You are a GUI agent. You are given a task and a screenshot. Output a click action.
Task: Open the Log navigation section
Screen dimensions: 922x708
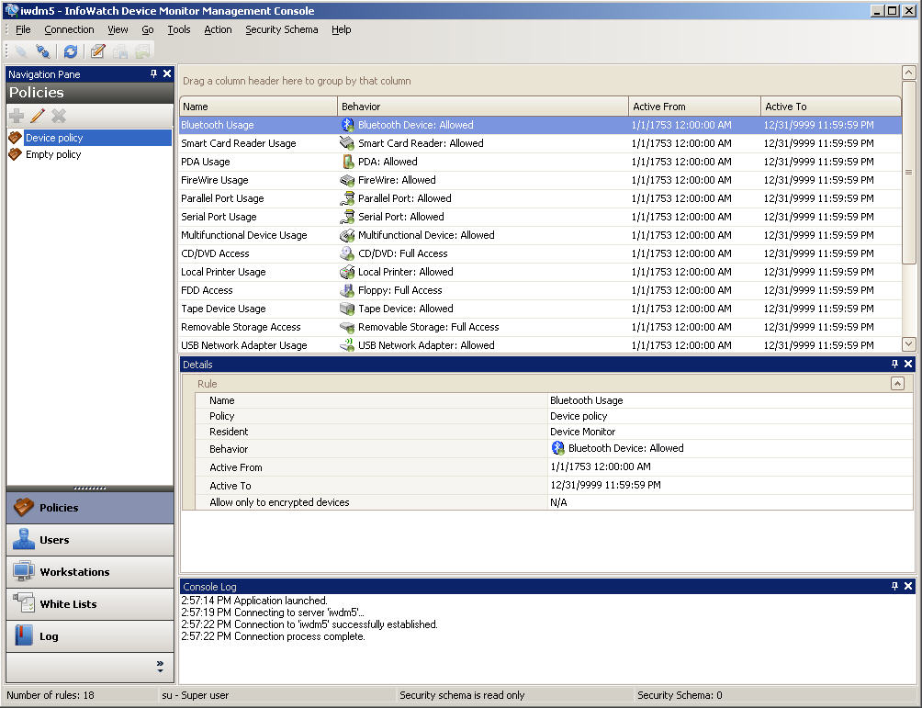90,636
